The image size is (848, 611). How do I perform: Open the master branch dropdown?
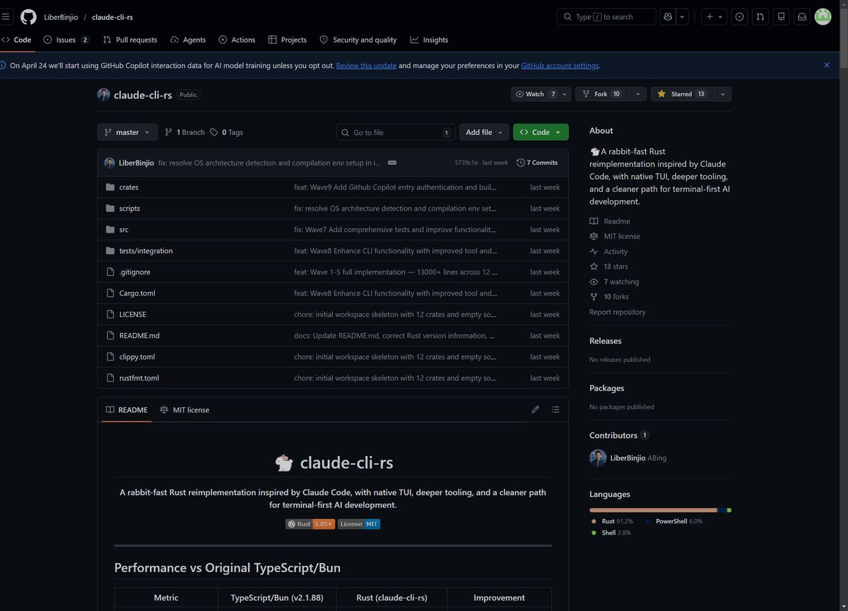(x=127, y=132)
